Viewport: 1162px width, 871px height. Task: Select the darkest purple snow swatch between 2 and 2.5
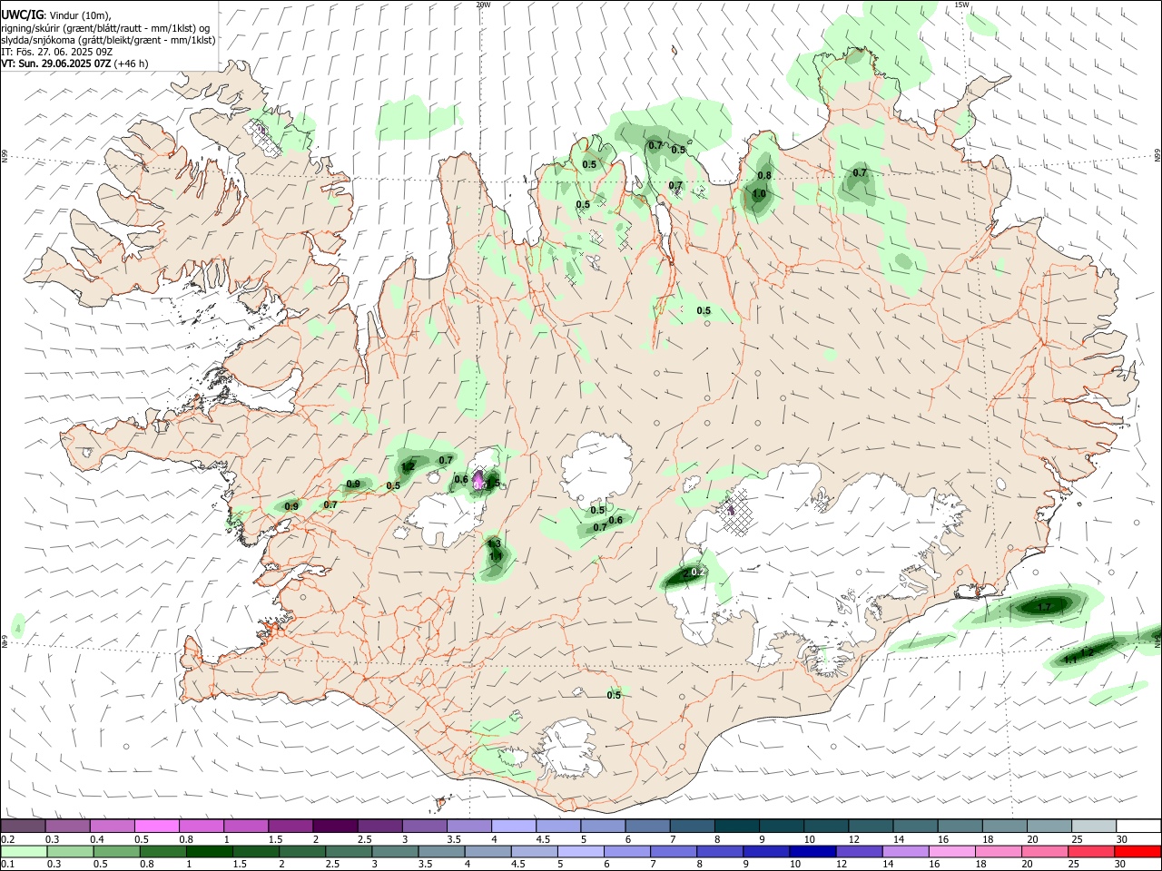[x=335, y=826]
